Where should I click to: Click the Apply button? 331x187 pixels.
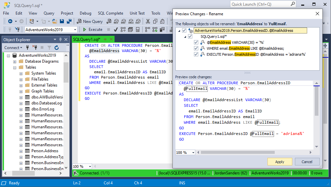[x=280, y=161]
